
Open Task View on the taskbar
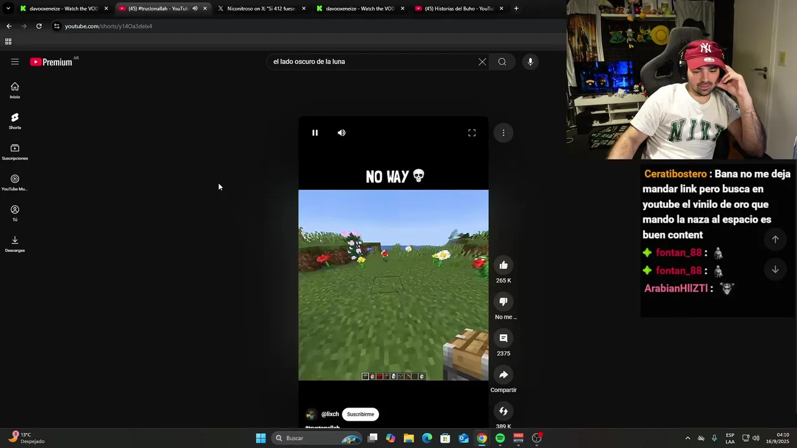coord(372,438)
